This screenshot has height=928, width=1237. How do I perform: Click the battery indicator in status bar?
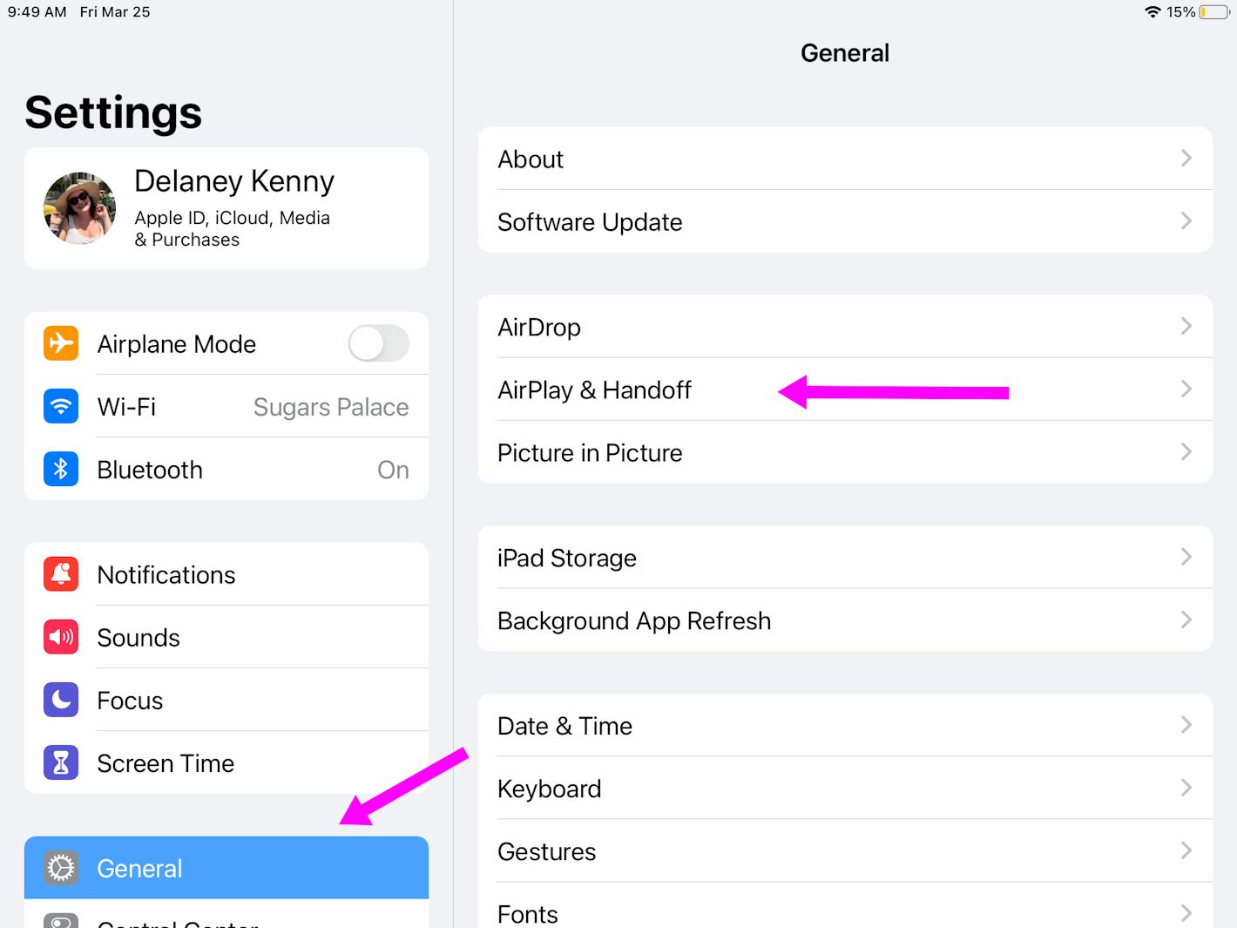point(1213,12)
